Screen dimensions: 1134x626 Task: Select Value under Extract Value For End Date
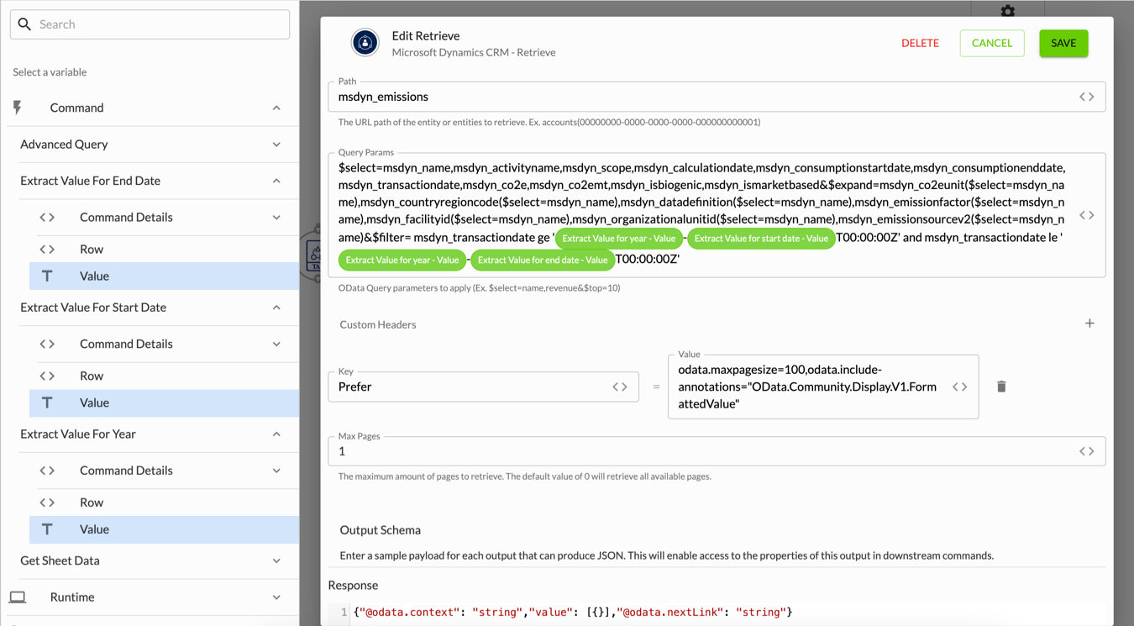tap(164, 276)
